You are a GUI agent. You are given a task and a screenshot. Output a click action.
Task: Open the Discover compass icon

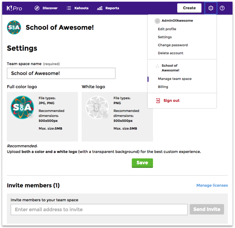point(37,8)
